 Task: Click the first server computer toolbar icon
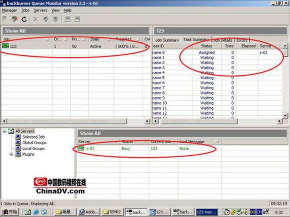[x=67, y=19]
